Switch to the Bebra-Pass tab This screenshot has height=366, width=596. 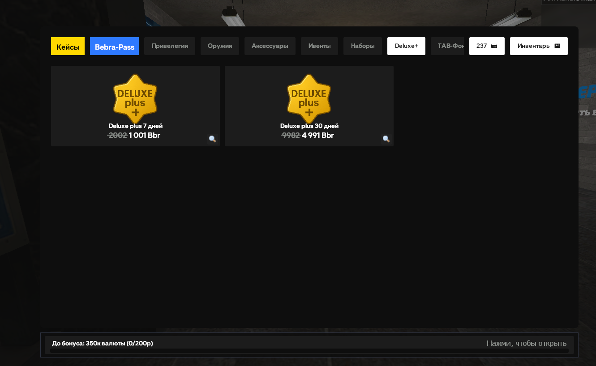[x=114, y=46]
